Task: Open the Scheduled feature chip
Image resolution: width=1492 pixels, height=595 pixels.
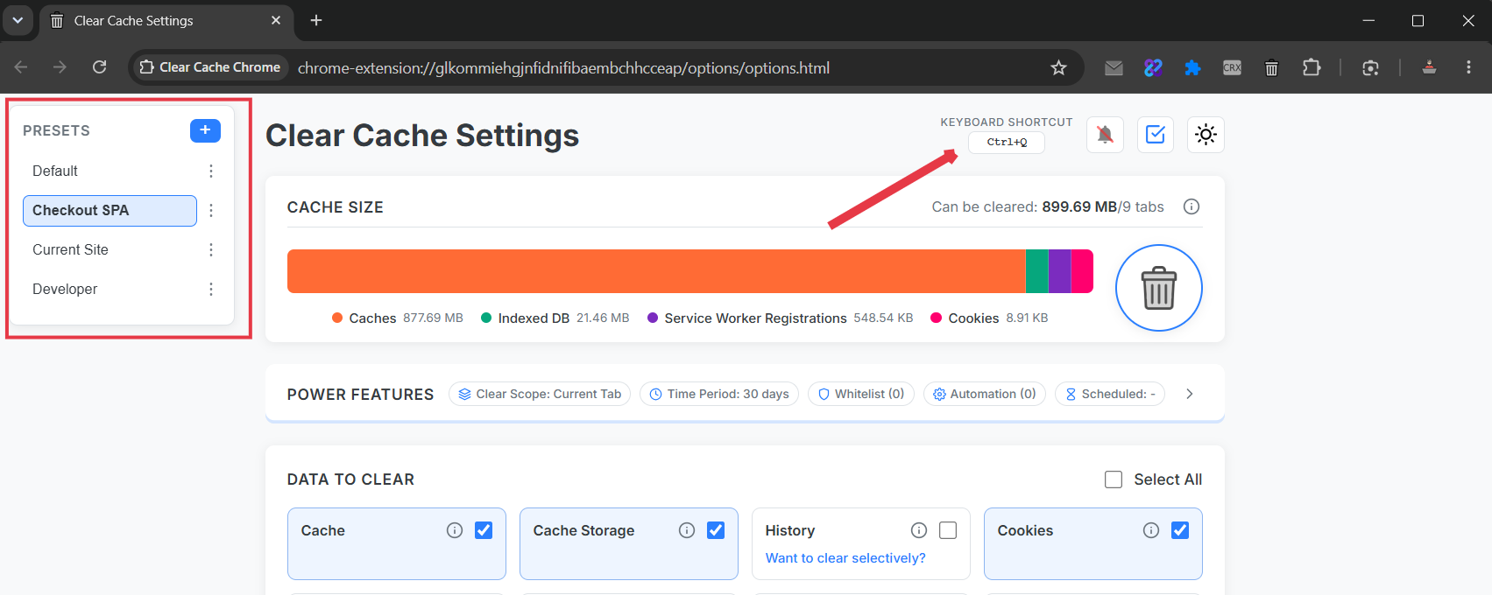Action: (x=1110, y=394)
